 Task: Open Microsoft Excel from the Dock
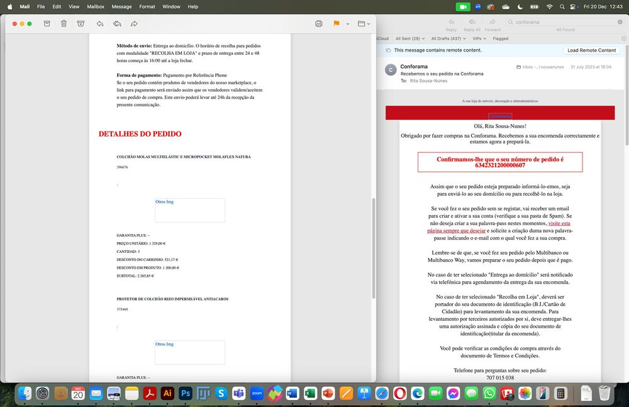click(x=310, y=393)
